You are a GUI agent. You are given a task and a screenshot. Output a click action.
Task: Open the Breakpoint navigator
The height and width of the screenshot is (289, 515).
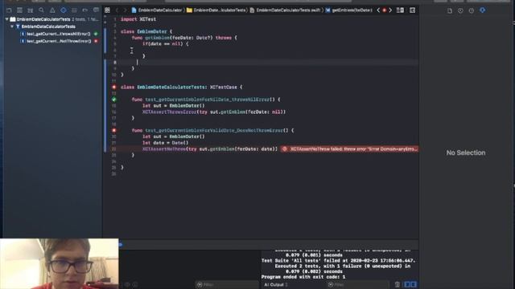[x=85, y=10]
